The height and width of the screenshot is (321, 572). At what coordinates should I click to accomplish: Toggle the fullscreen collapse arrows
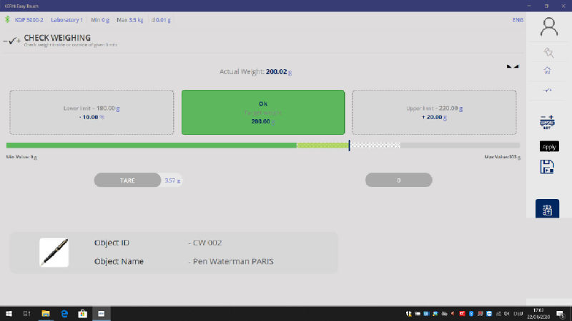(x=512, y=66)
